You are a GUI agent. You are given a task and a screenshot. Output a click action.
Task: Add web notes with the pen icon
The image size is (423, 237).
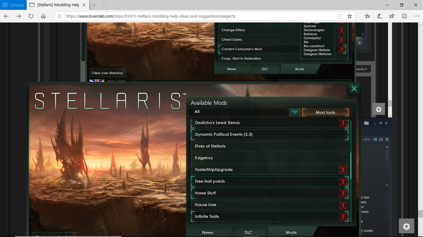click(379, 16)
